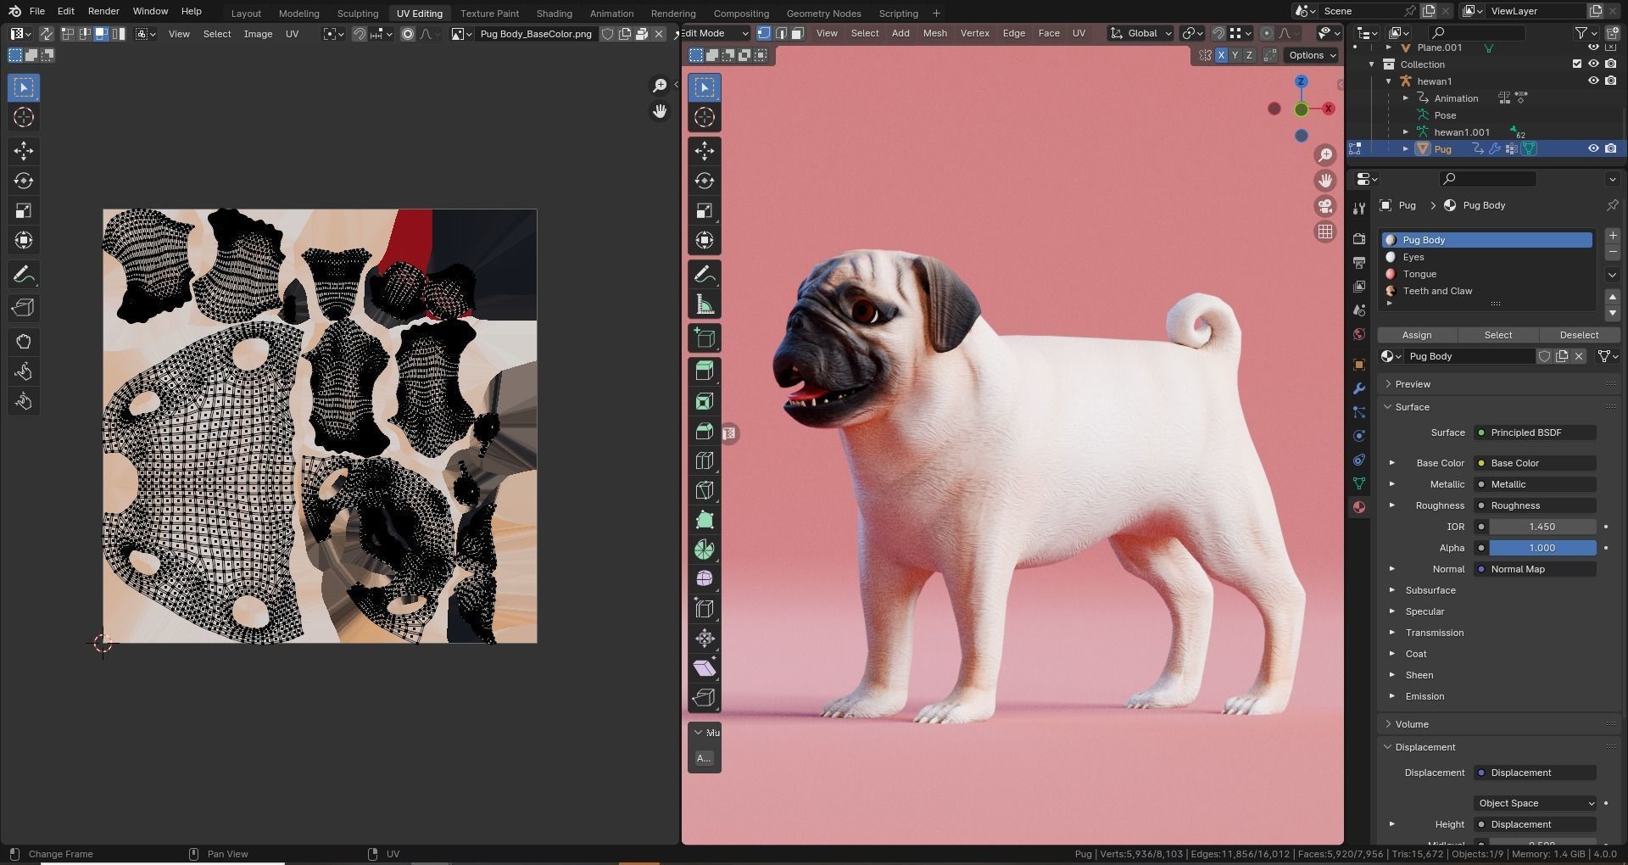The image size is (1628, 865).
Task: Open the Object Space displacement dropdown
Action: (x=1536, y=803)
